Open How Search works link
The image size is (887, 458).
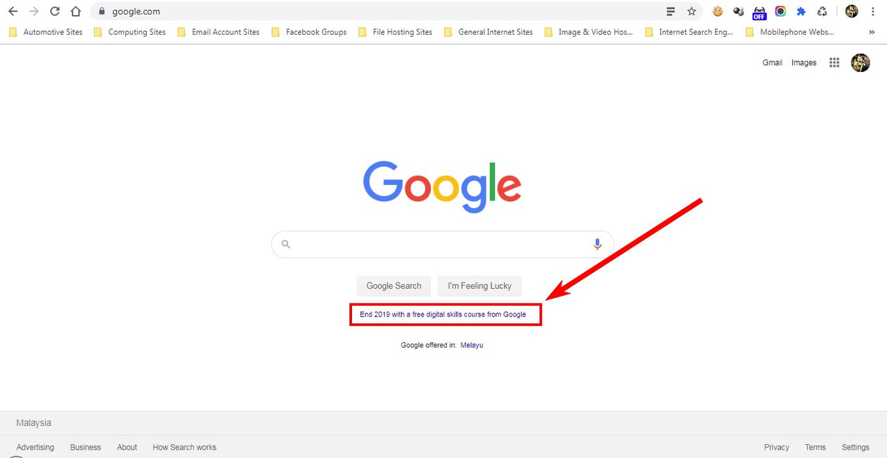[184, 447]
